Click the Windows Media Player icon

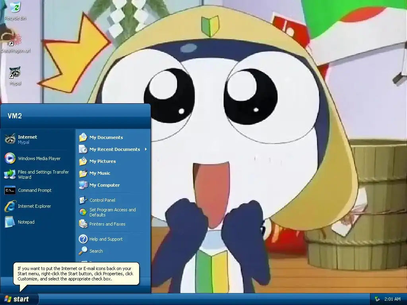[x=10, y=158]
